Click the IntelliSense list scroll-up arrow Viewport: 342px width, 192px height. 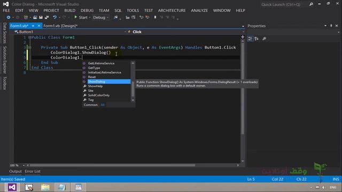(133, 63)
